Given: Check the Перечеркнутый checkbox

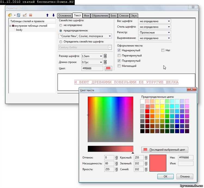Looking at the screenshot, I should click(119, 56).
